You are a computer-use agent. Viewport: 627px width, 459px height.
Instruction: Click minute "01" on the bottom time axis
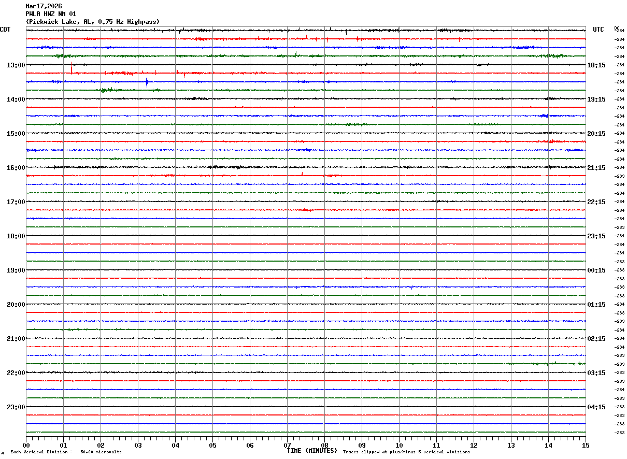[x=63, y=445]
